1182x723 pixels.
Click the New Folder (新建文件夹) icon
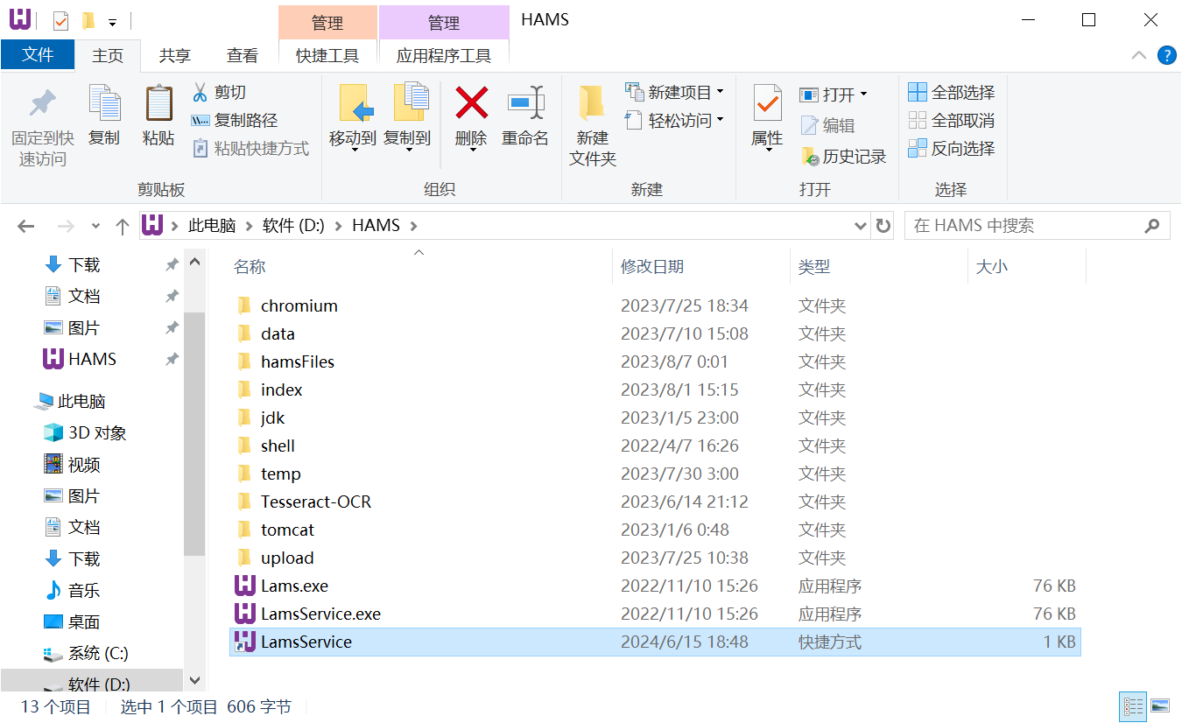[593, 104]
